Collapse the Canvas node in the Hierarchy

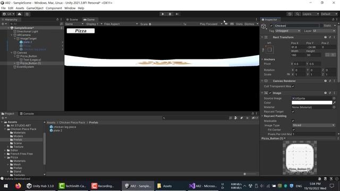(12, 53)
